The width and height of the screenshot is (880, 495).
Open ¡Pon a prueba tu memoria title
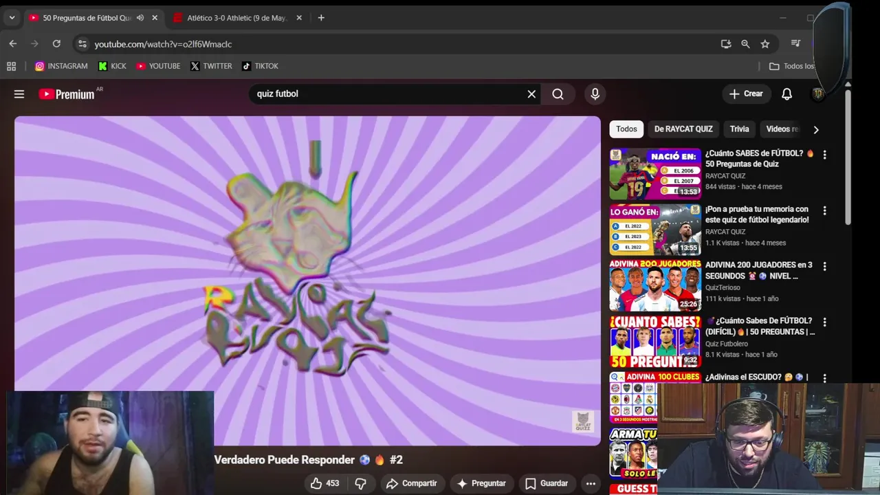(x=757, y=214)
